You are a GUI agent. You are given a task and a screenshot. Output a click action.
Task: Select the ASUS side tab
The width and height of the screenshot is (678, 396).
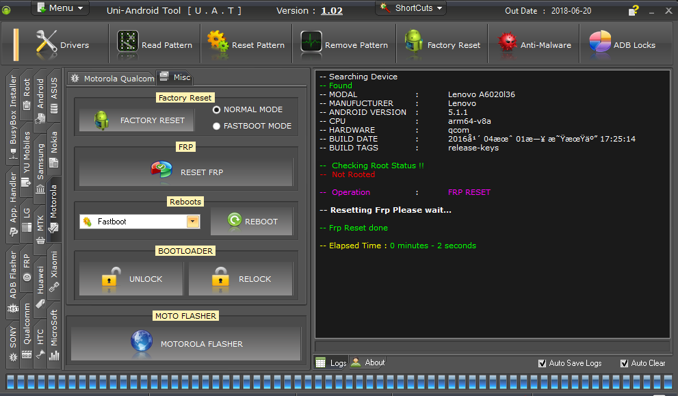pos(54,94)
